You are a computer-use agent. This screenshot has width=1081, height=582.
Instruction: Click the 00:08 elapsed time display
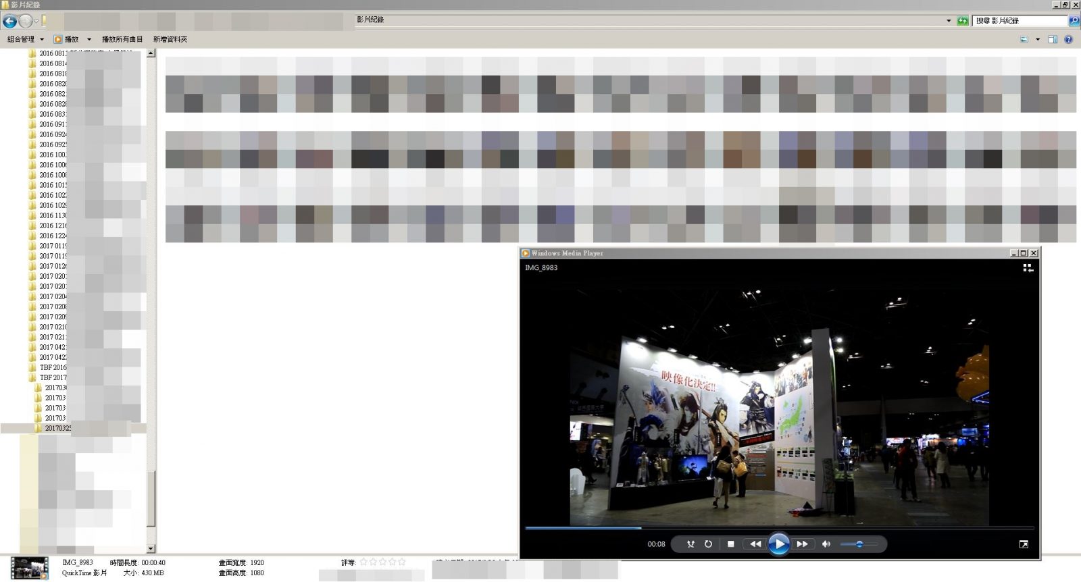[x=656, y=544]
